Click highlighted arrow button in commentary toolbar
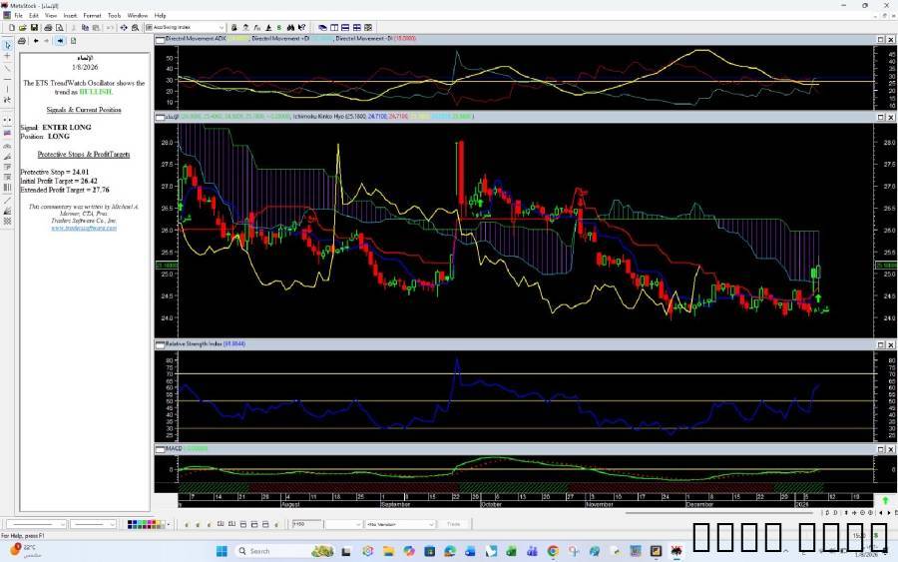The width and height of the screenshot is (898, 562). pos(60,41)
